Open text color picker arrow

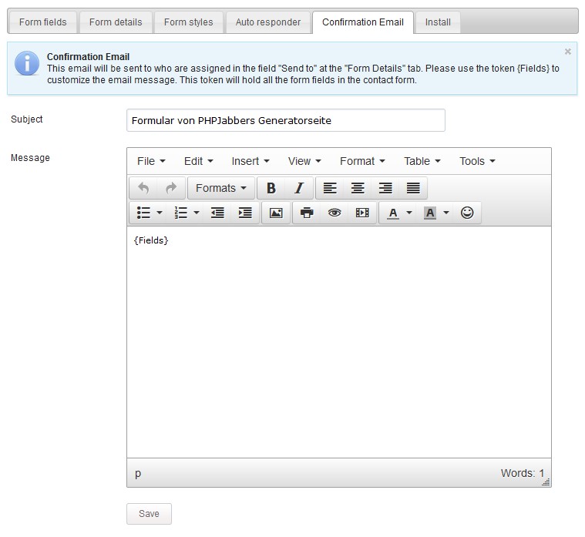coord(409,213)
